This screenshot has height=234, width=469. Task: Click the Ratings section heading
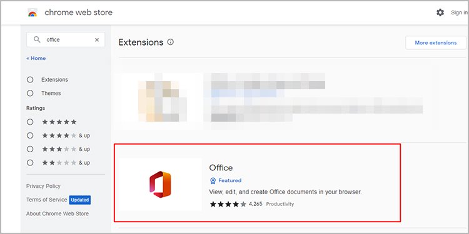(x=36, y=108)
